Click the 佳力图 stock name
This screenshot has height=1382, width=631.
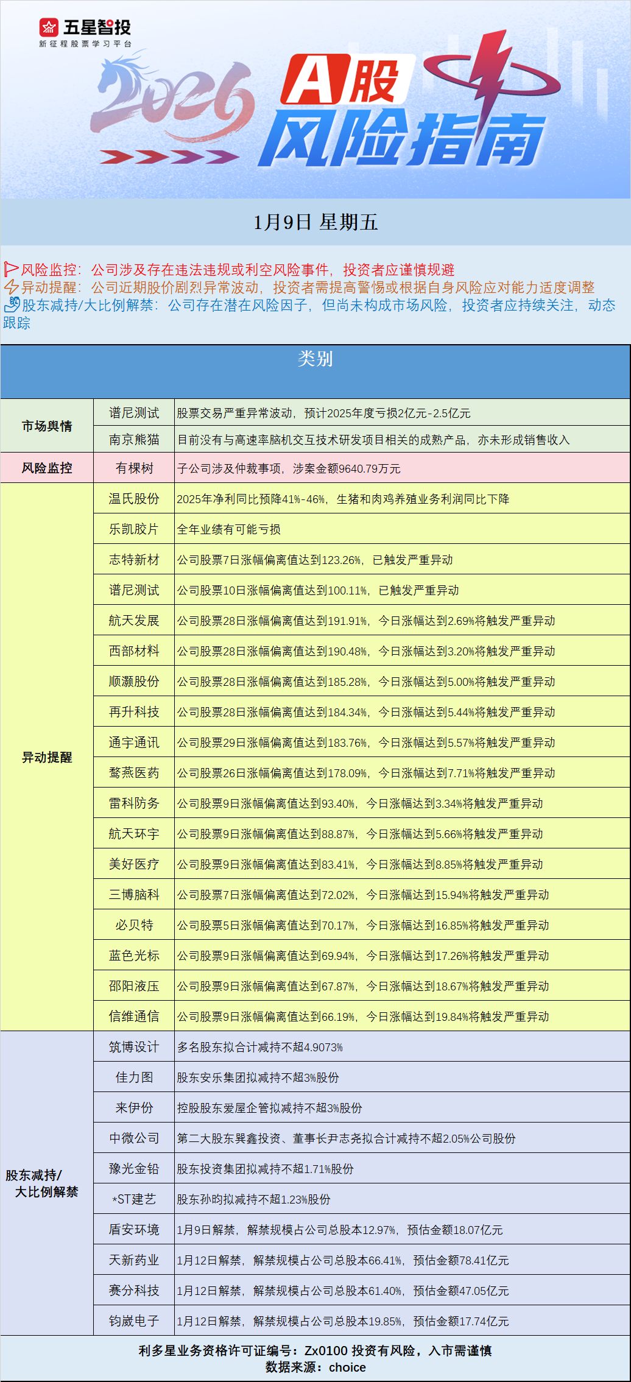tap(134, 1077)
